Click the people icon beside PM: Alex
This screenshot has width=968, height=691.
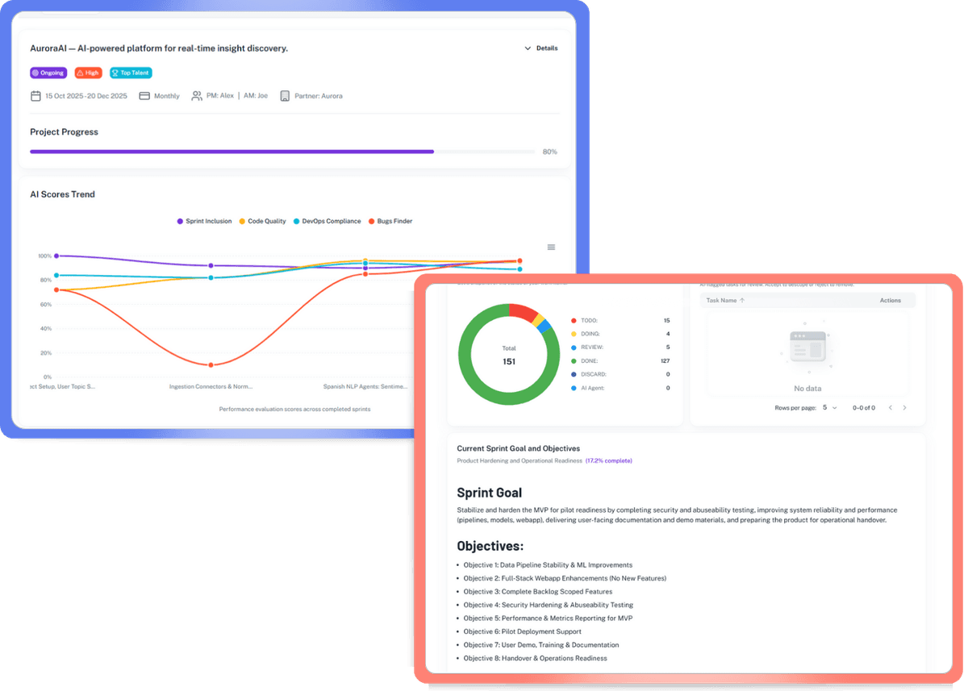(x=197, y=96)
